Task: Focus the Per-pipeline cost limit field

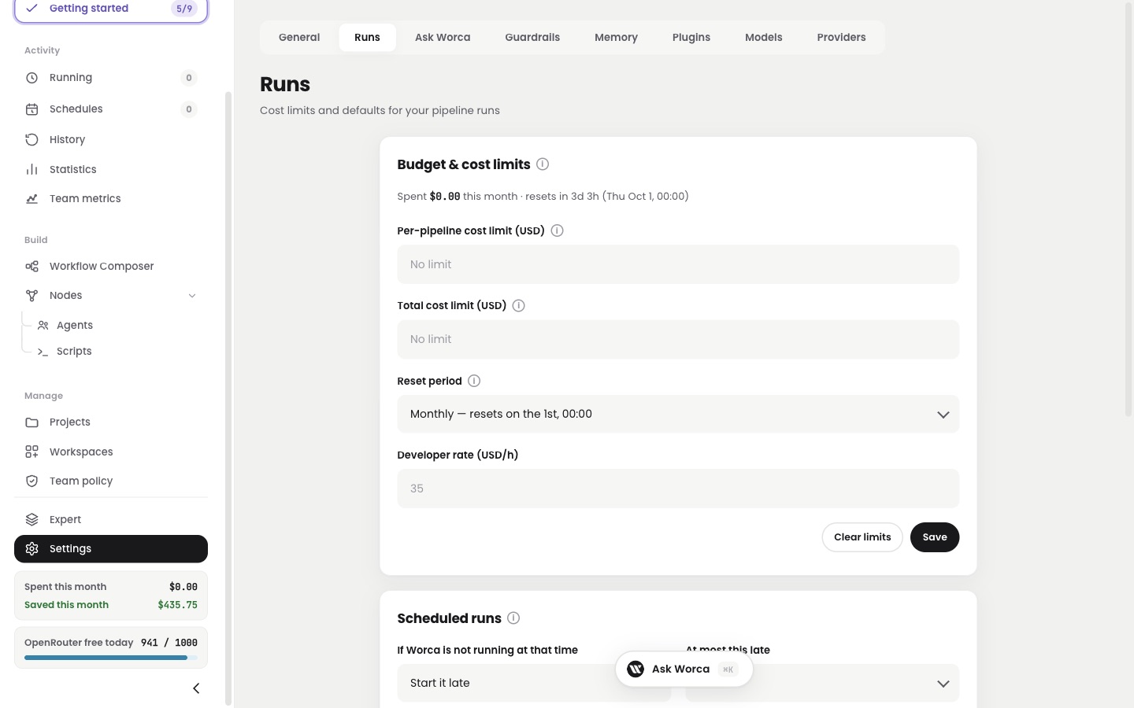Action: coord(678,264)
